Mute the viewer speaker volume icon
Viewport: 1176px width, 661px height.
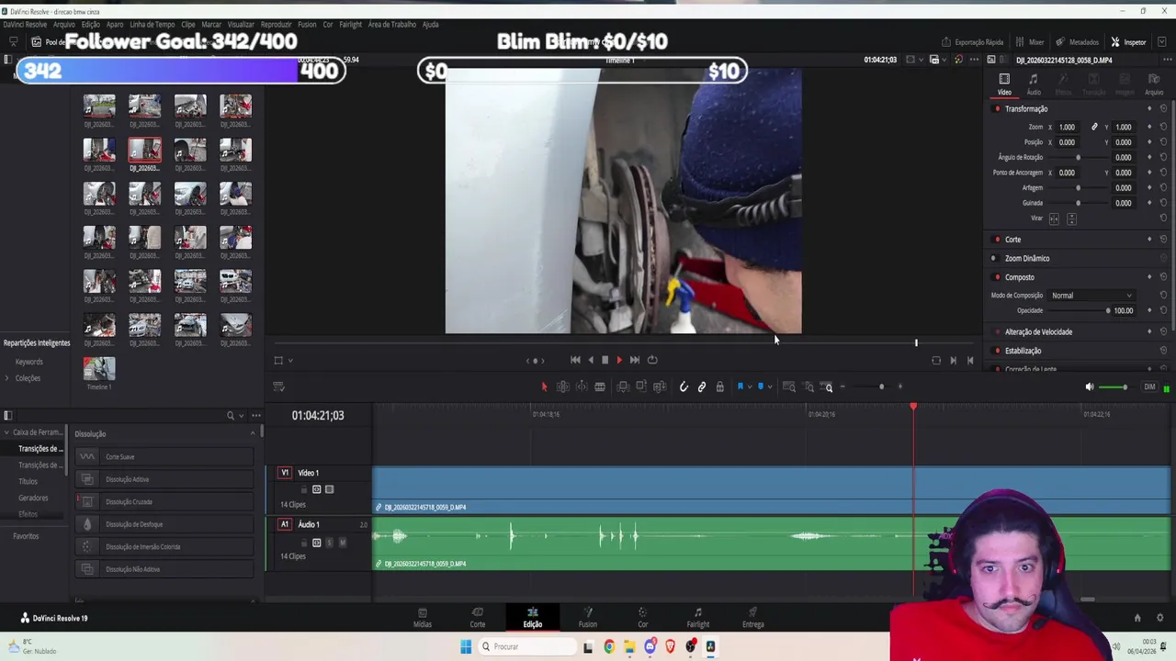pyautogui.click(x=1090, y=387)
